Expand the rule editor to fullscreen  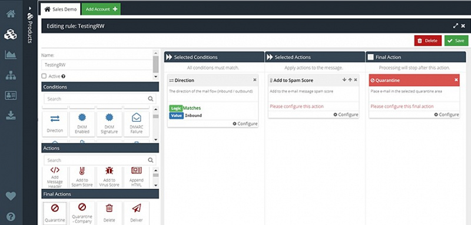pyautogui.click(x=456, y=26)
